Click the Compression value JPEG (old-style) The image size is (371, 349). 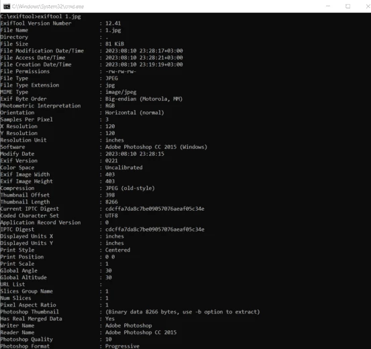pos(130,188)
